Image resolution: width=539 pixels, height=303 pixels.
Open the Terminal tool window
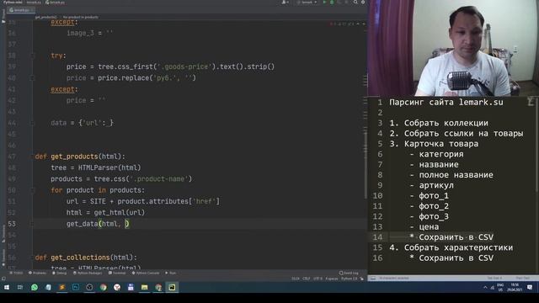pyautogui.click(x=117, y=273)
